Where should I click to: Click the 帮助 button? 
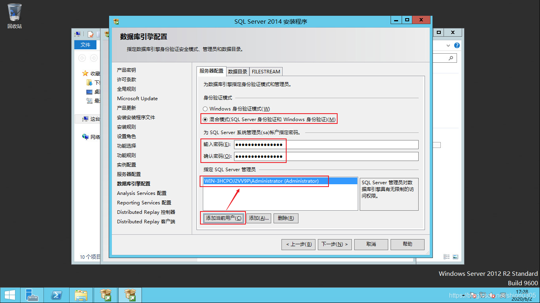pos(408,244)
